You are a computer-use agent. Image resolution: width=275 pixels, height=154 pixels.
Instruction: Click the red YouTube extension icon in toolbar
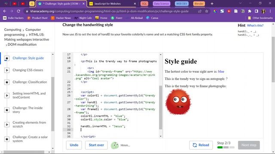point(229,11)
